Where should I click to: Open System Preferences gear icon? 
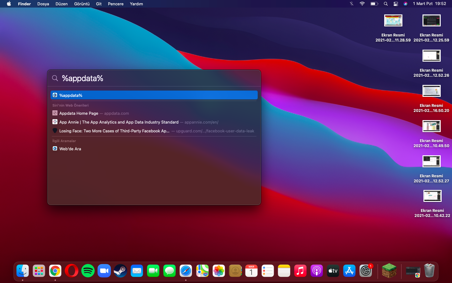click(x=365, y=271)
